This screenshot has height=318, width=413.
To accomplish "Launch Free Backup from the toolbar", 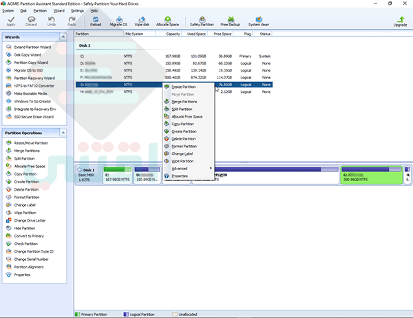I will pyautogui.click(x=230, y=21).
